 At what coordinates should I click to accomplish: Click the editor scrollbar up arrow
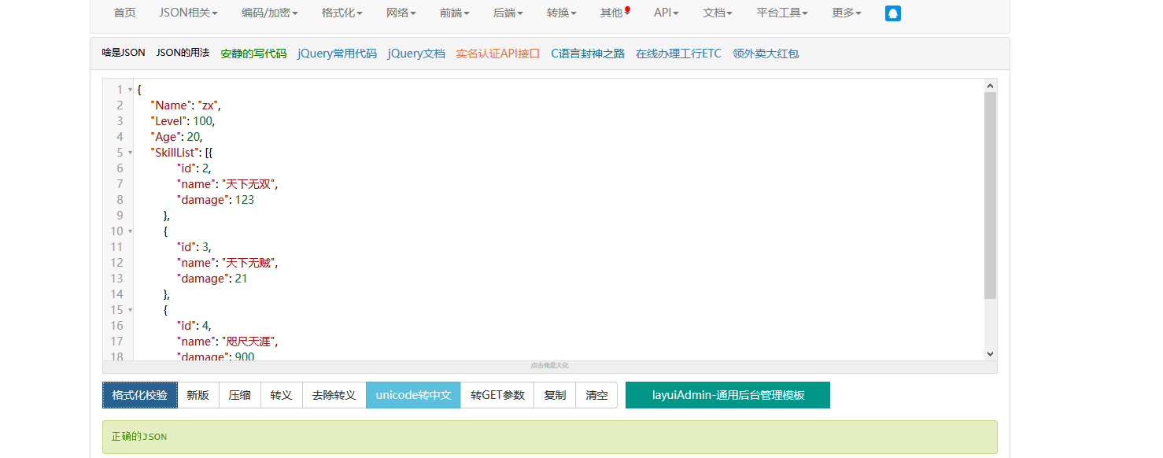pyautogui.click(x=991, y=85)
